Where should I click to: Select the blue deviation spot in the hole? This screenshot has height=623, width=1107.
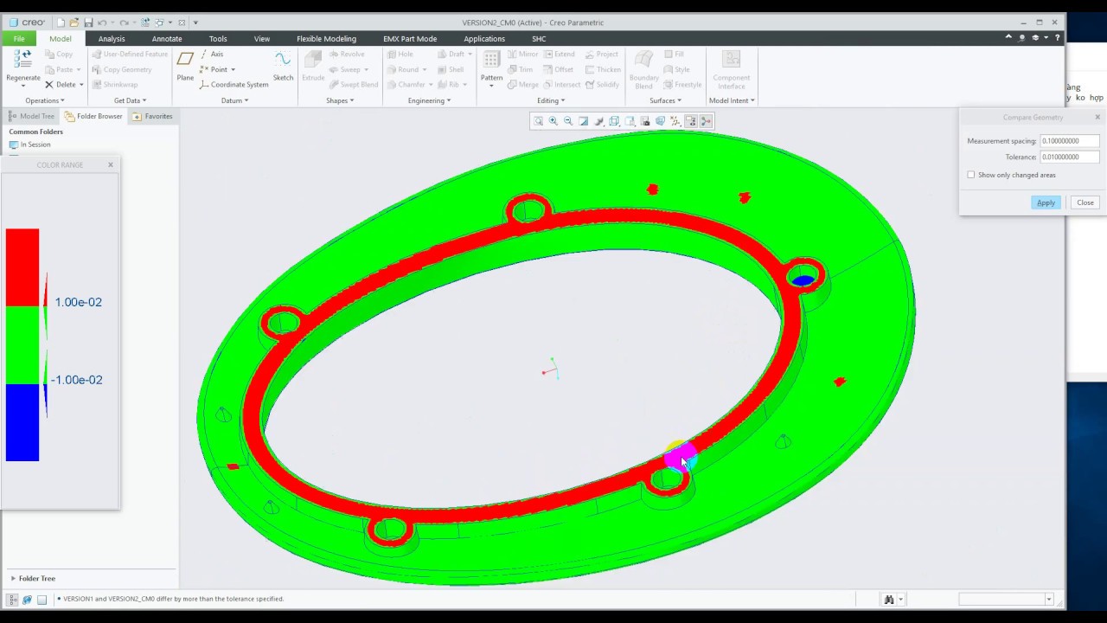(x=803, y=279)
